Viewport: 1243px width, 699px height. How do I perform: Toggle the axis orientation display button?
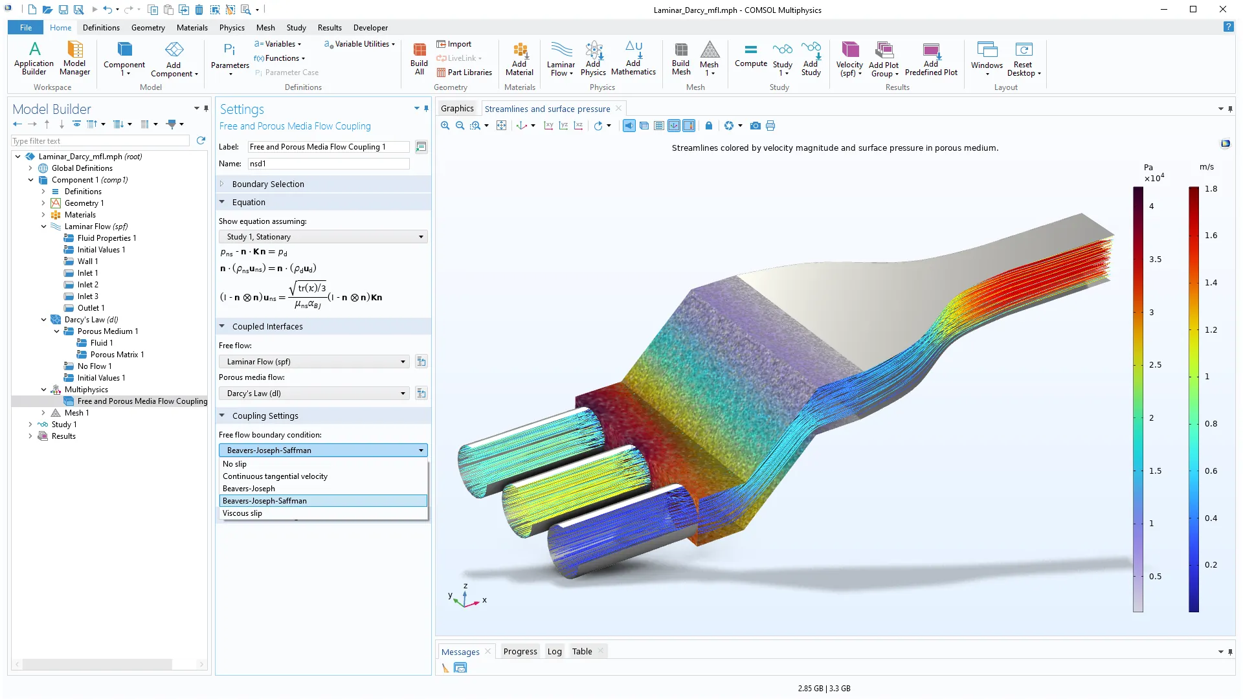pyautogui.click(x=674, y=126)
